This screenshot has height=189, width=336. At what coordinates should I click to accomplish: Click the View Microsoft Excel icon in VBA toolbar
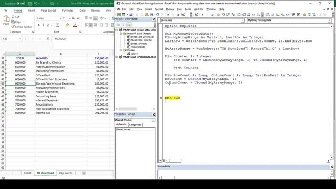point(119,15)
